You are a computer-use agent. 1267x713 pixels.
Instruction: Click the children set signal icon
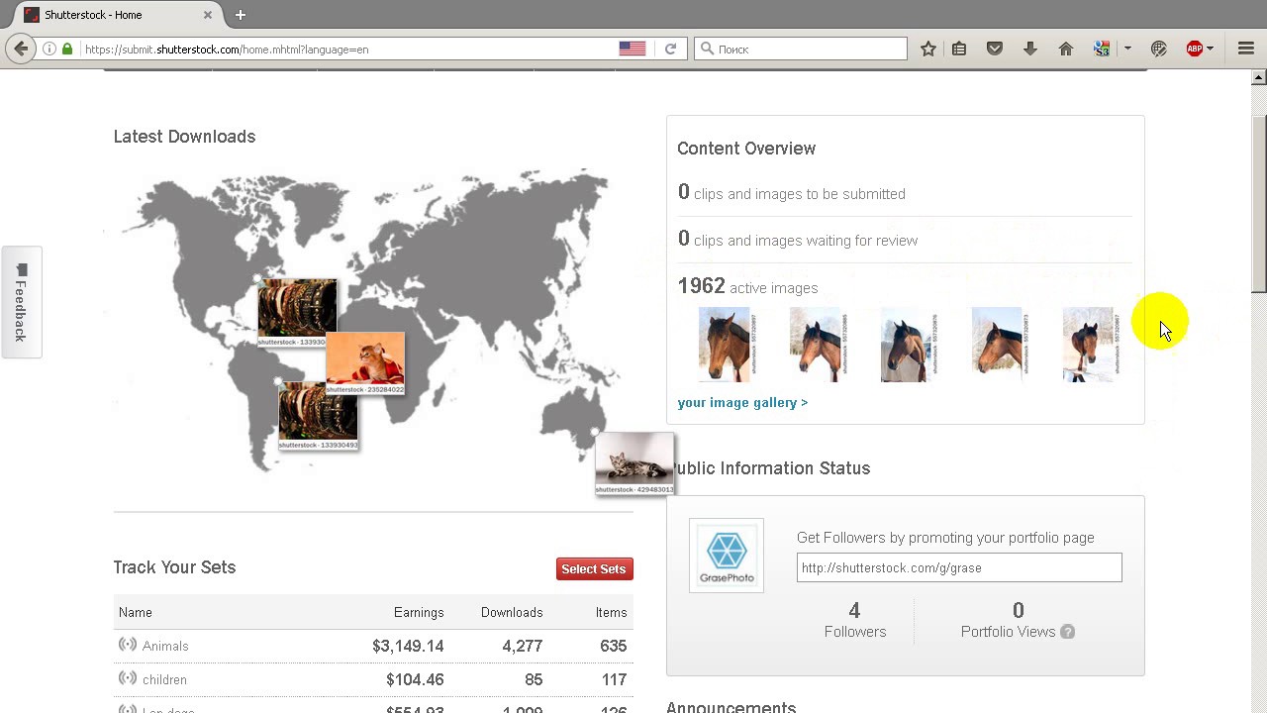click(x=128, y=678)
